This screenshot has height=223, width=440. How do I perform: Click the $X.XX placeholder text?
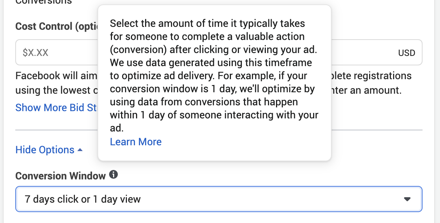[x=35, y=53]
